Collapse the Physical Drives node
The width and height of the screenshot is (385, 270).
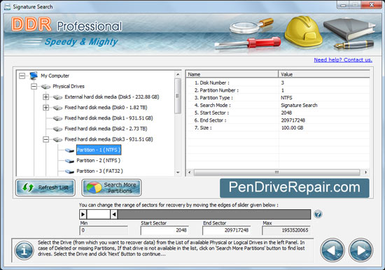pos(34,87)
